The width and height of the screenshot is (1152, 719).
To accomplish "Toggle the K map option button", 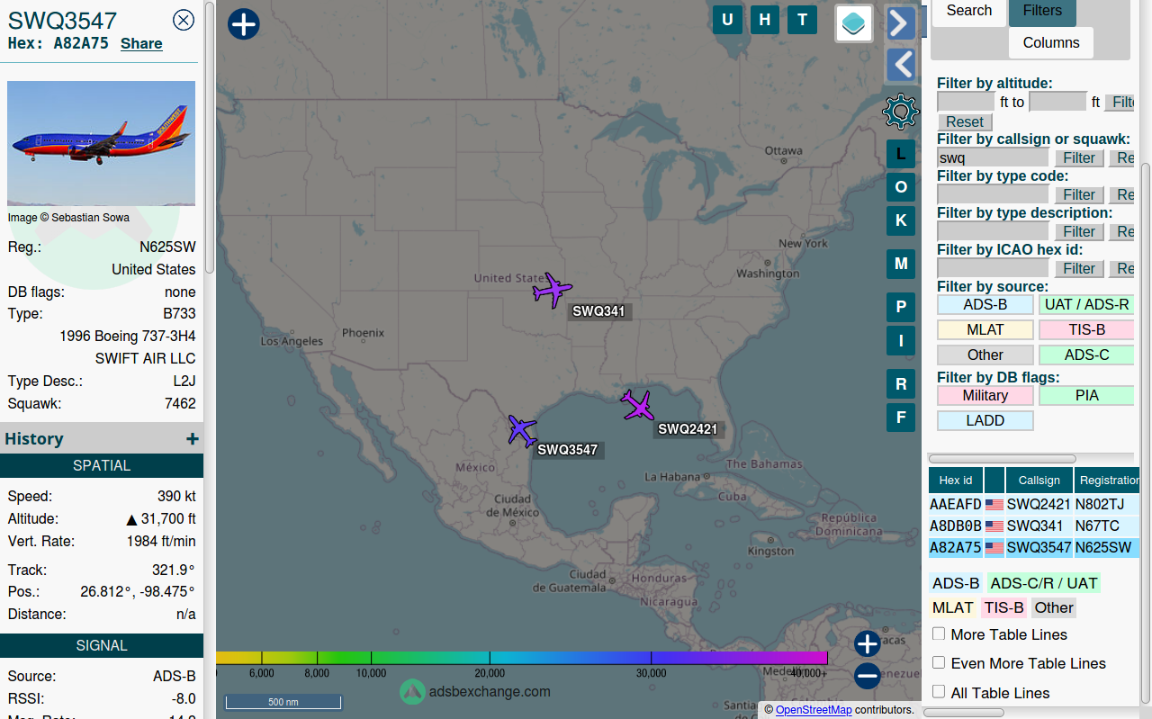I will tap(901, 220).
